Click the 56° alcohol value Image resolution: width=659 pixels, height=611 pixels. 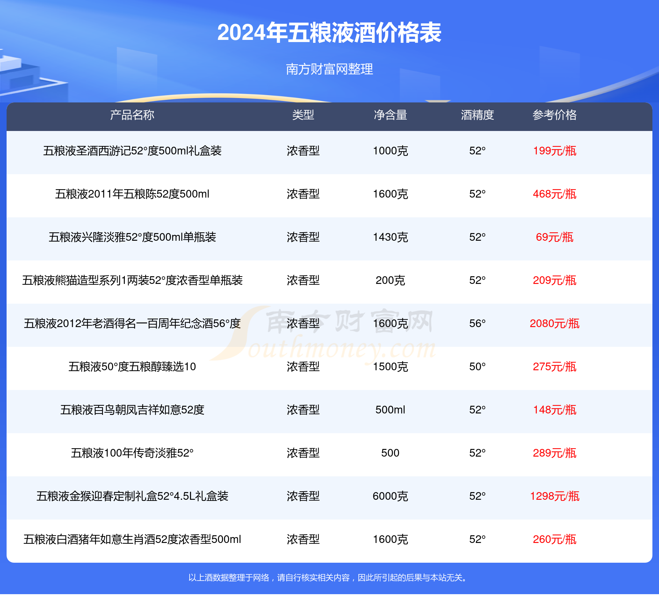tap(477, 323)
